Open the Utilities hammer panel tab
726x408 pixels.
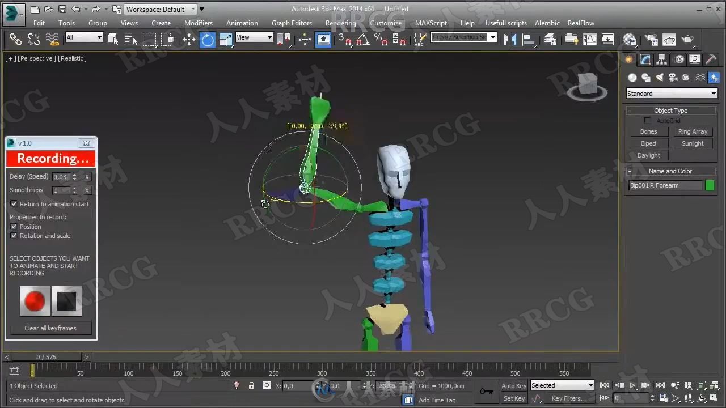point(711,59)
